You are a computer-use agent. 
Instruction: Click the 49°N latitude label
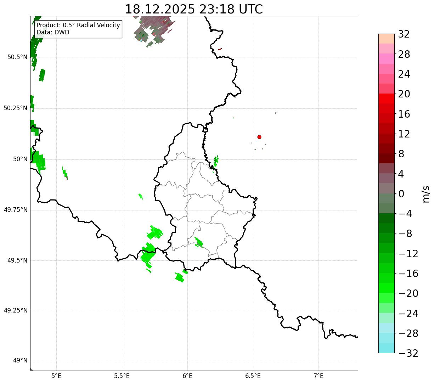(x=20, y=361)
